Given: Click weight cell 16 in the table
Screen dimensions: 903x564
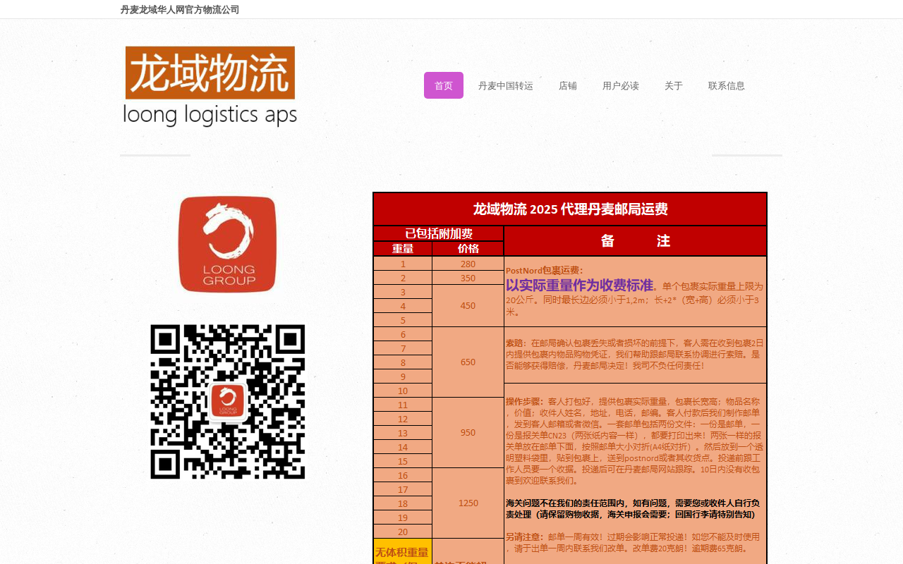Looking at the screenshot, I should tap(403, 475).
